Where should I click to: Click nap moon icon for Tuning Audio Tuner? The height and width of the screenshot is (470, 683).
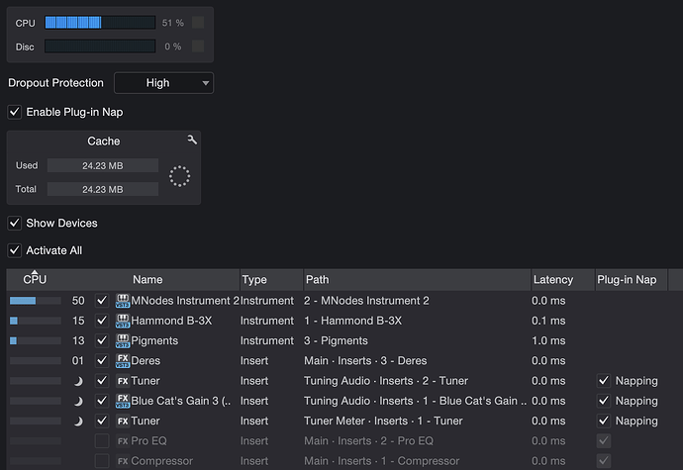coord(78,381)
